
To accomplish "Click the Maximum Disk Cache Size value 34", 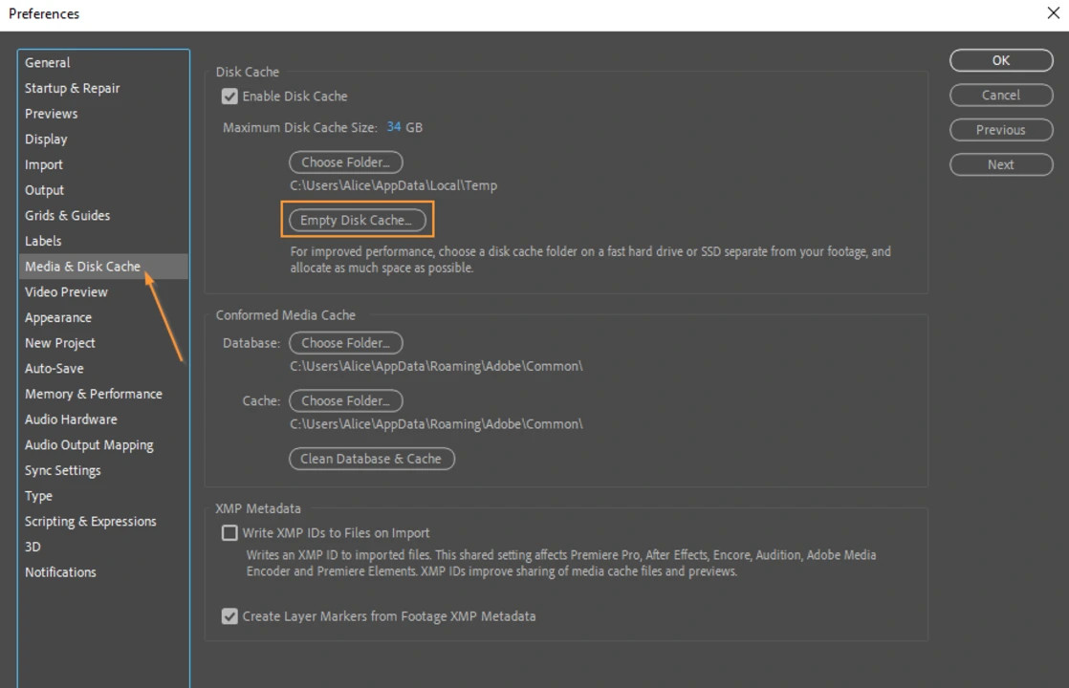I will [394, 127].
